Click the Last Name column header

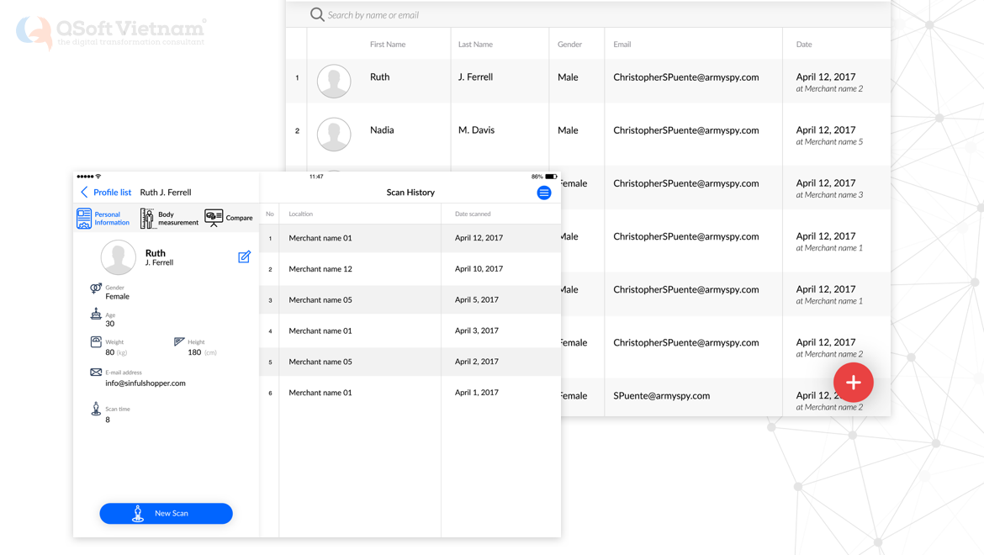[475, 45]
